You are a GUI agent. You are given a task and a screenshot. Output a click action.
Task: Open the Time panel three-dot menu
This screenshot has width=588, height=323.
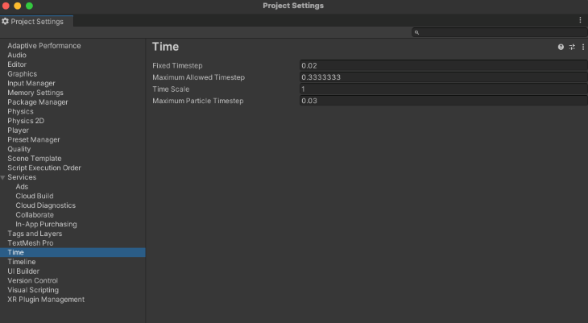[582, 47]
